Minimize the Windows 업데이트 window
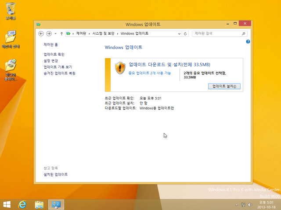This screenshot has width=281, height=210. 227,24
